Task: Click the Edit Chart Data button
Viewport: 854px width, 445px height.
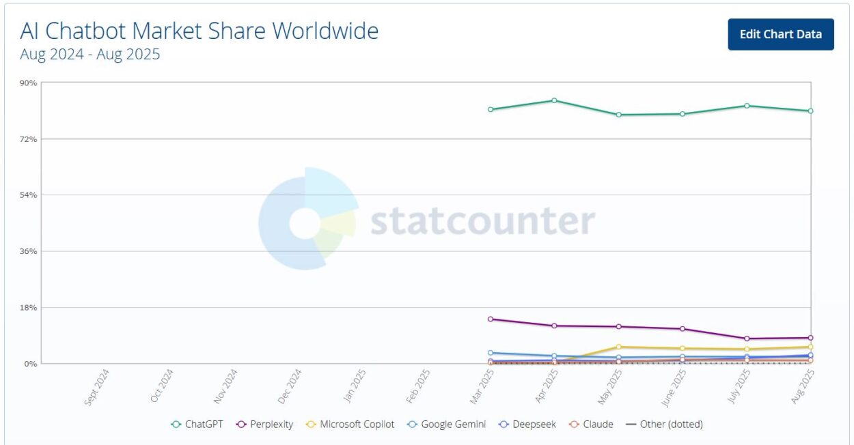Action: coord(780,34)
